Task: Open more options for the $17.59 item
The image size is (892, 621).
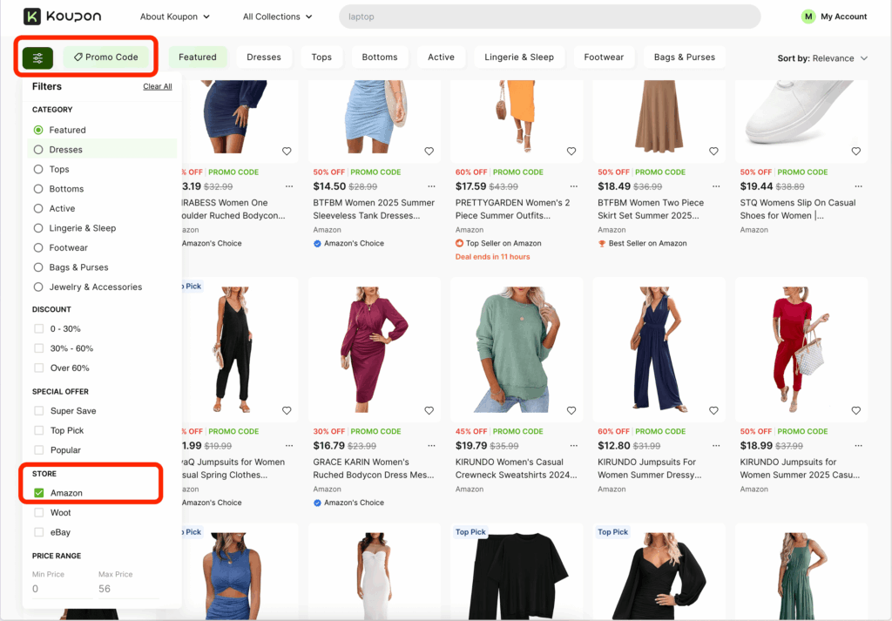Action: tap(573, 186)
